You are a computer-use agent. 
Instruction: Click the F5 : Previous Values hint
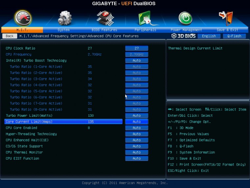coord(188,134)
